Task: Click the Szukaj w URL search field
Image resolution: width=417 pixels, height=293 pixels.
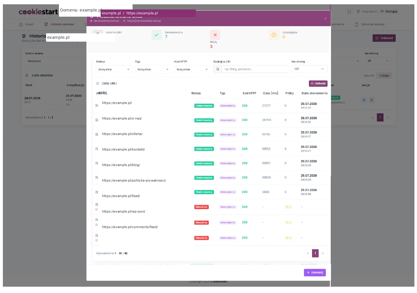Action: 255,69
